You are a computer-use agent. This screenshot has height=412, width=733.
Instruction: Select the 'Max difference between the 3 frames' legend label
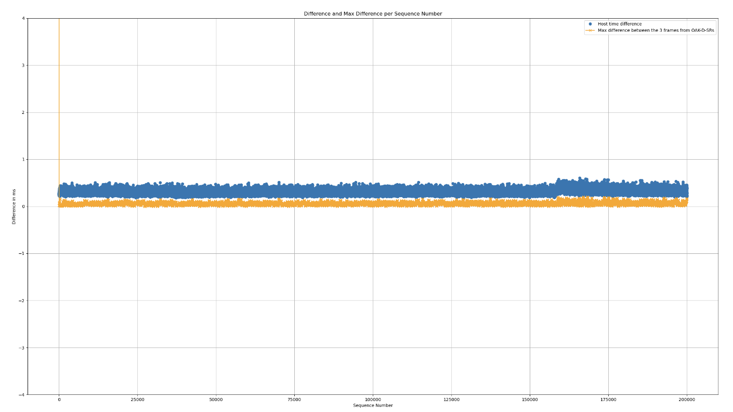point(656,30)
